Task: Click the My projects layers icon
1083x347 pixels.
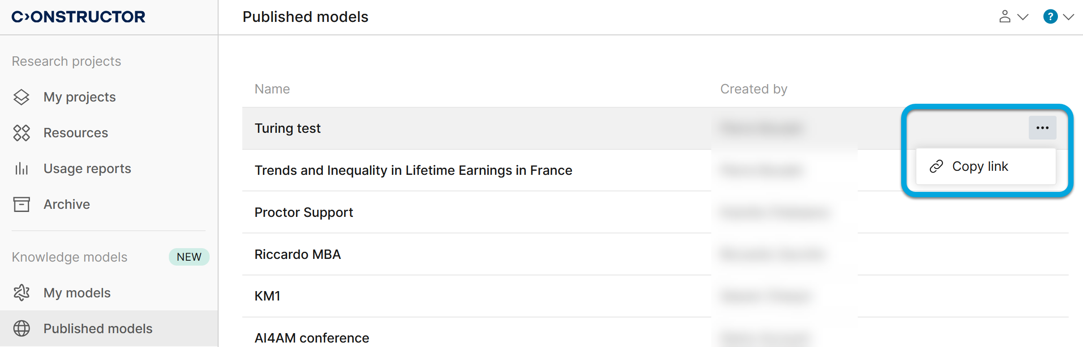Action: click(x=21, y=97)
